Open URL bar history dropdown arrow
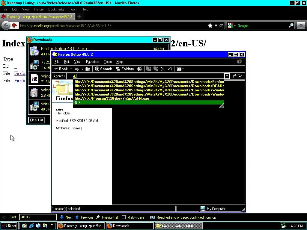The image size is (307, 230). (216, 26)
